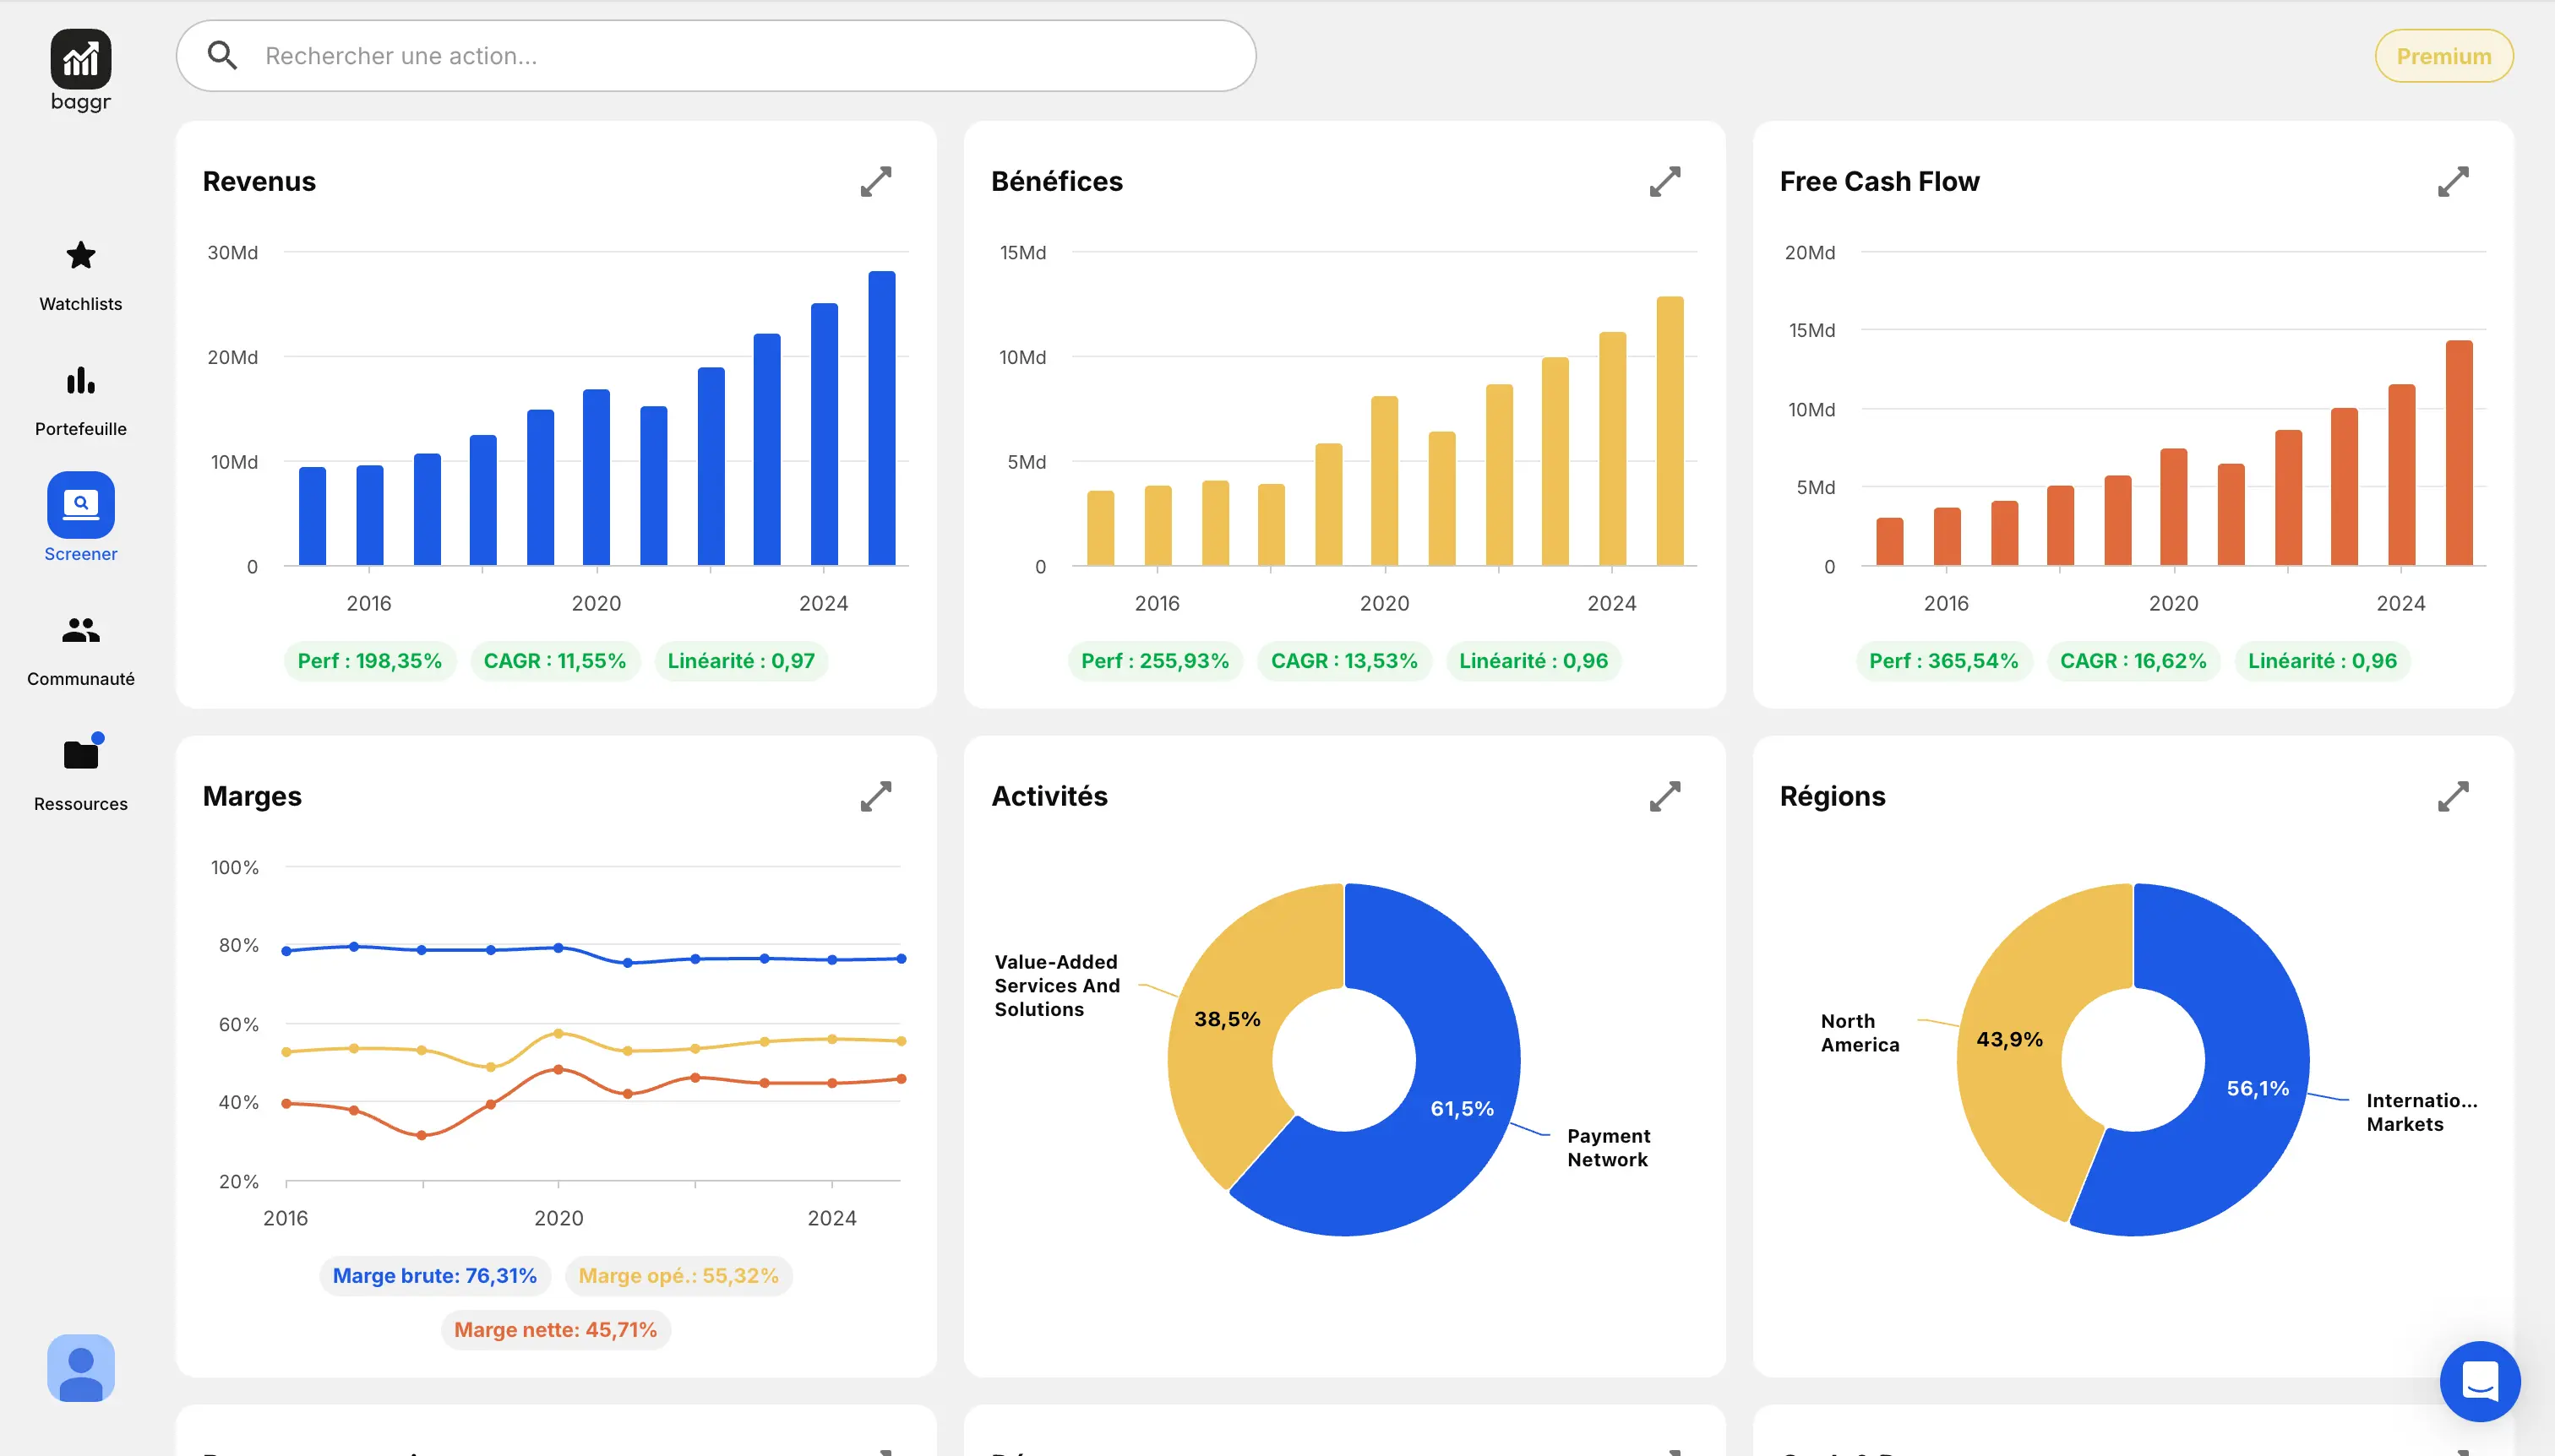Screen dimensions: 2555x1456
Task: Expand the Bénéfices chart
Action: [1664, 182]
